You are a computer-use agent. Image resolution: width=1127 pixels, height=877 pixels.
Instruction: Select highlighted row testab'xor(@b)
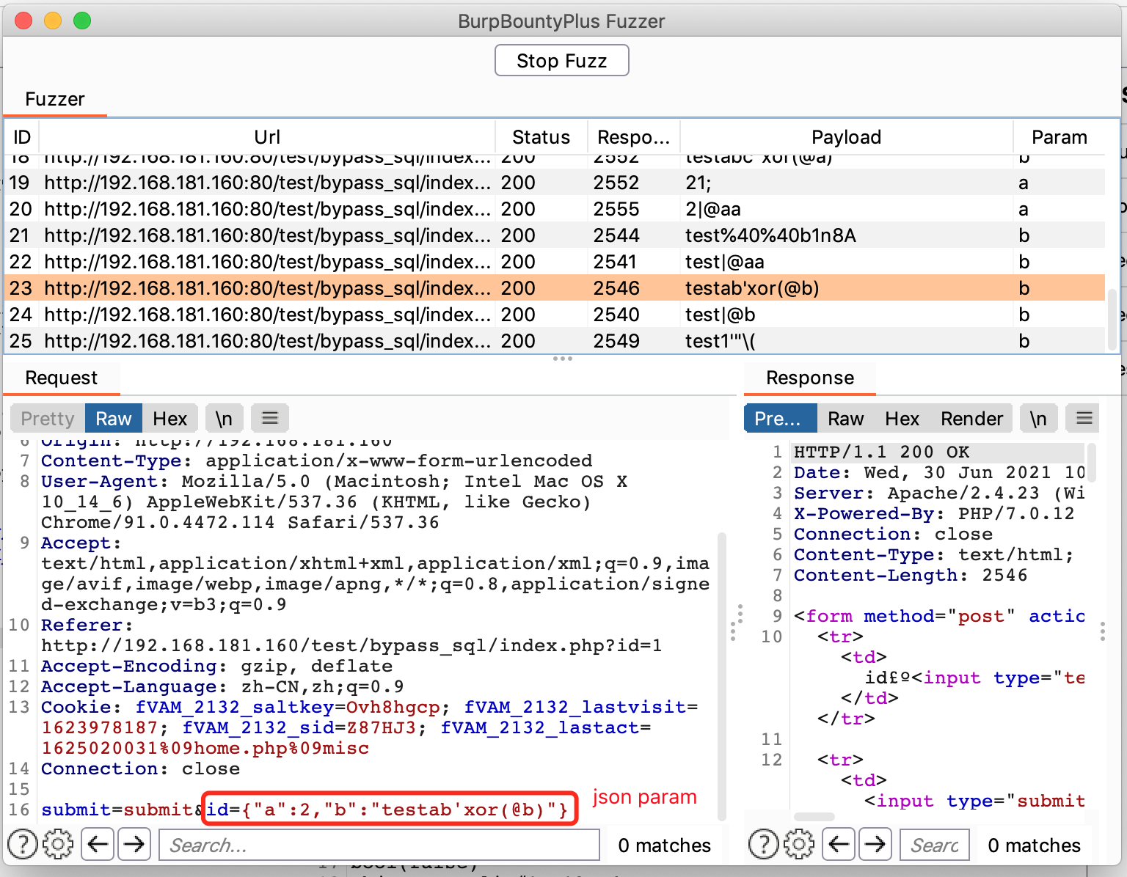[555, 288]
